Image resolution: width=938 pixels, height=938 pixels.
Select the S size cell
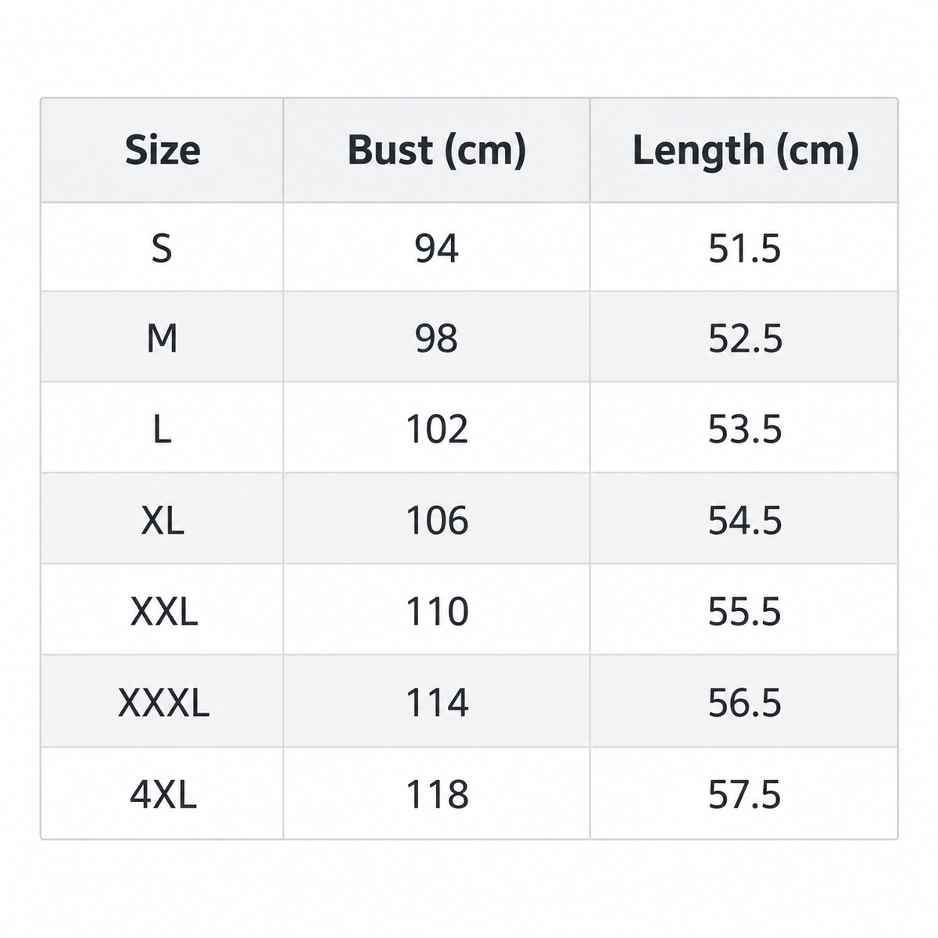(x=163, y=248)
